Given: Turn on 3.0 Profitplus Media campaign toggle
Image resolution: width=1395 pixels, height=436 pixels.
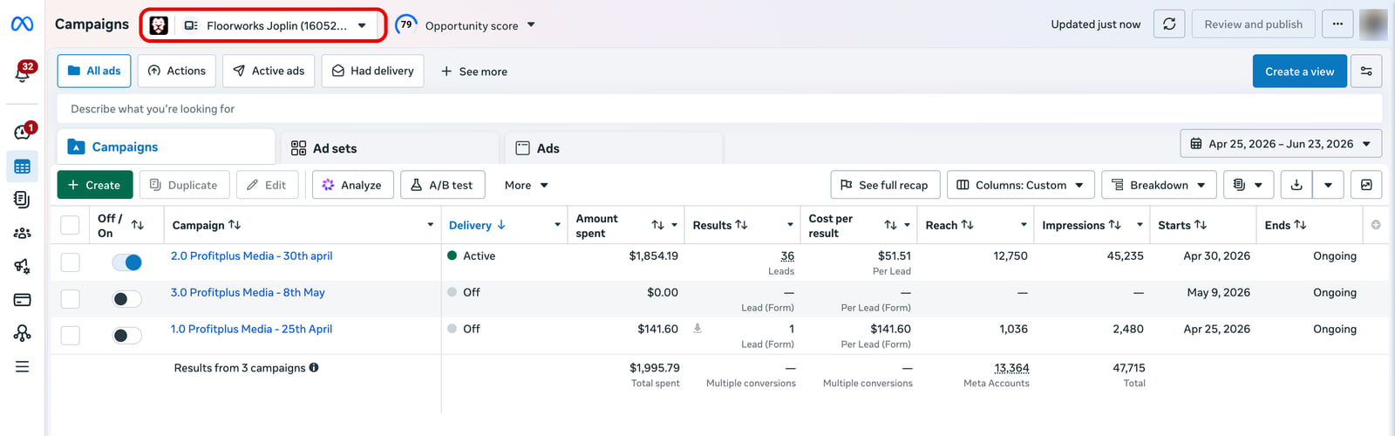Looking at the screenshot, I should (x=127, y=299).
